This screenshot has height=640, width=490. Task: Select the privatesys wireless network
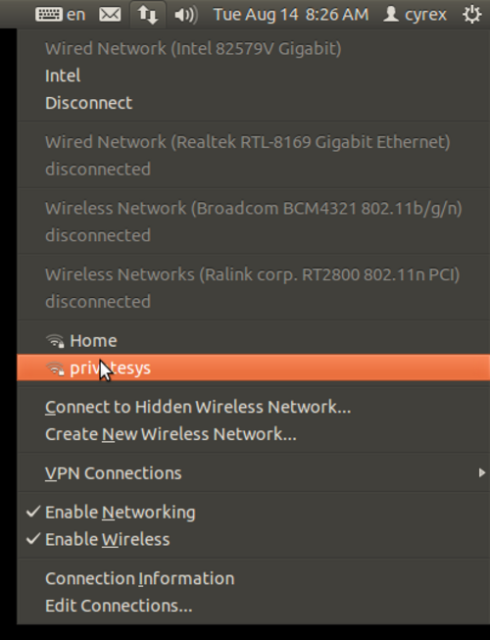253,368
